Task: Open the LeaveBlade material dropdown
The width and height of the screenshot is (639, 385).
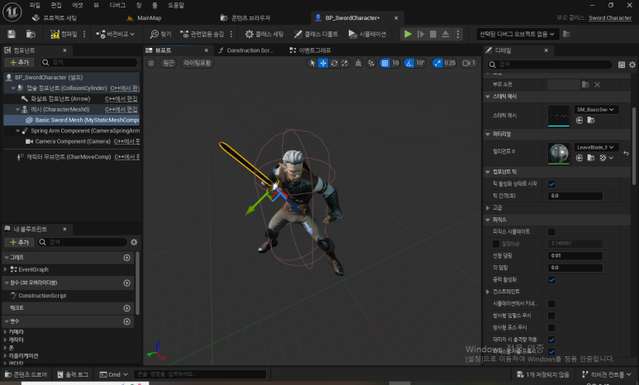Action: [596, 147]
